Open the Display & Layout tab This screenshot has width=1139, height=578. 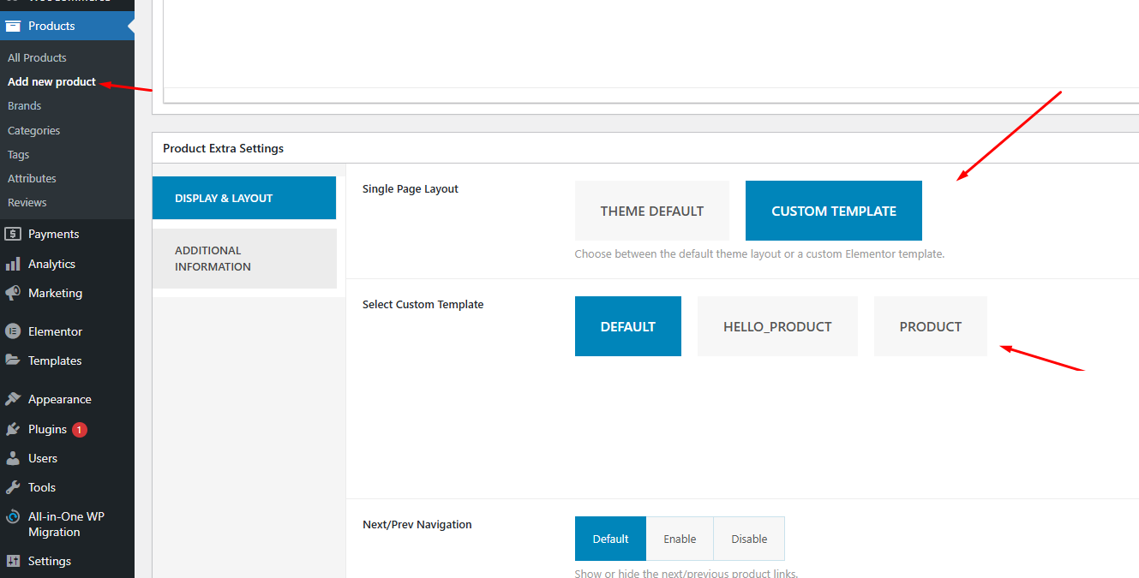pos(244,198)
